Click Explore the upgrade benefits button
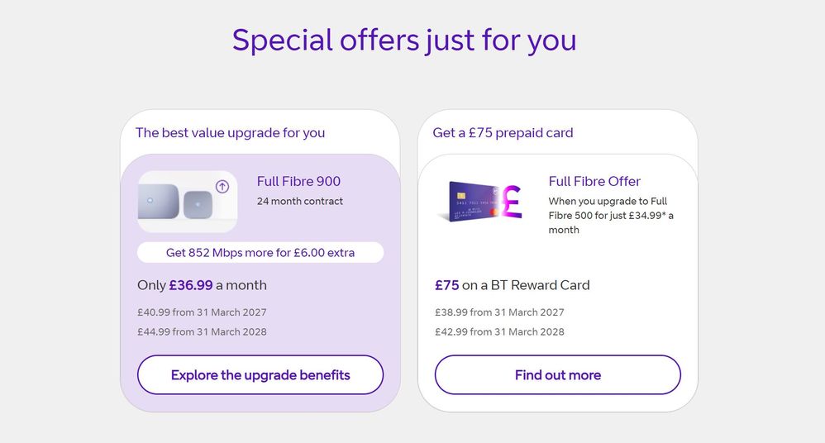 [x=260, y=374]
